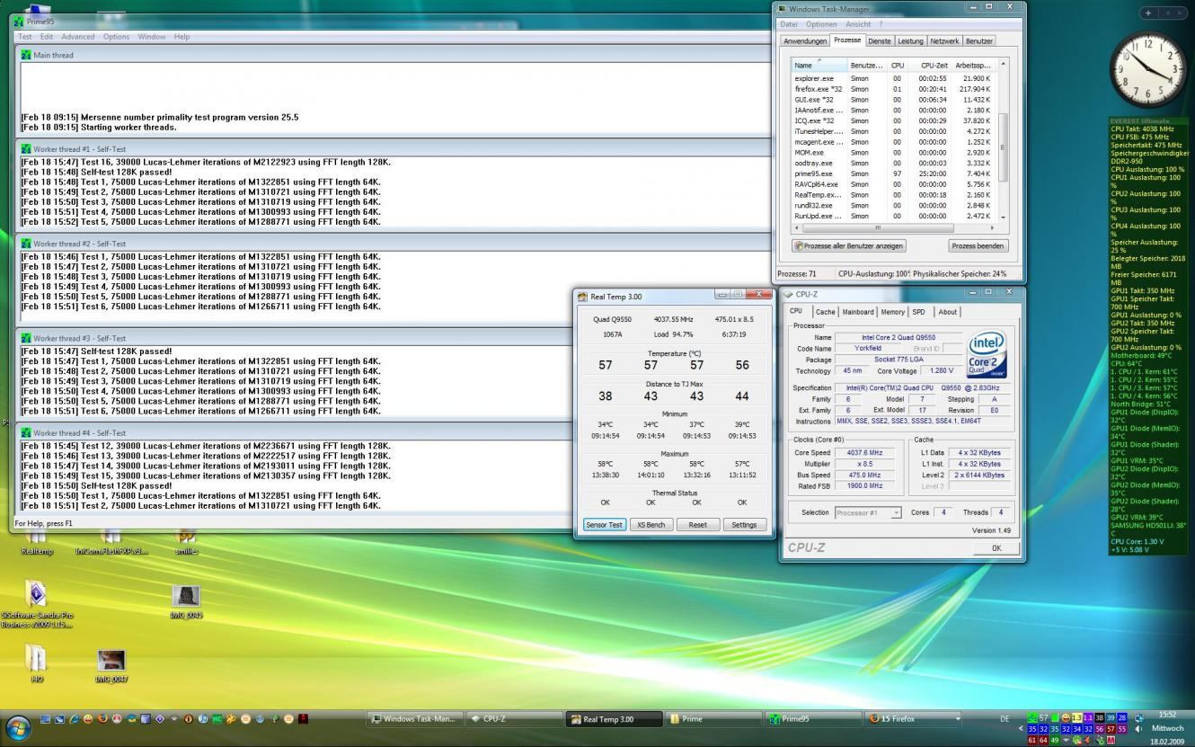Switch to Cache tab in CPU-Z

click(x=825, y=312)
